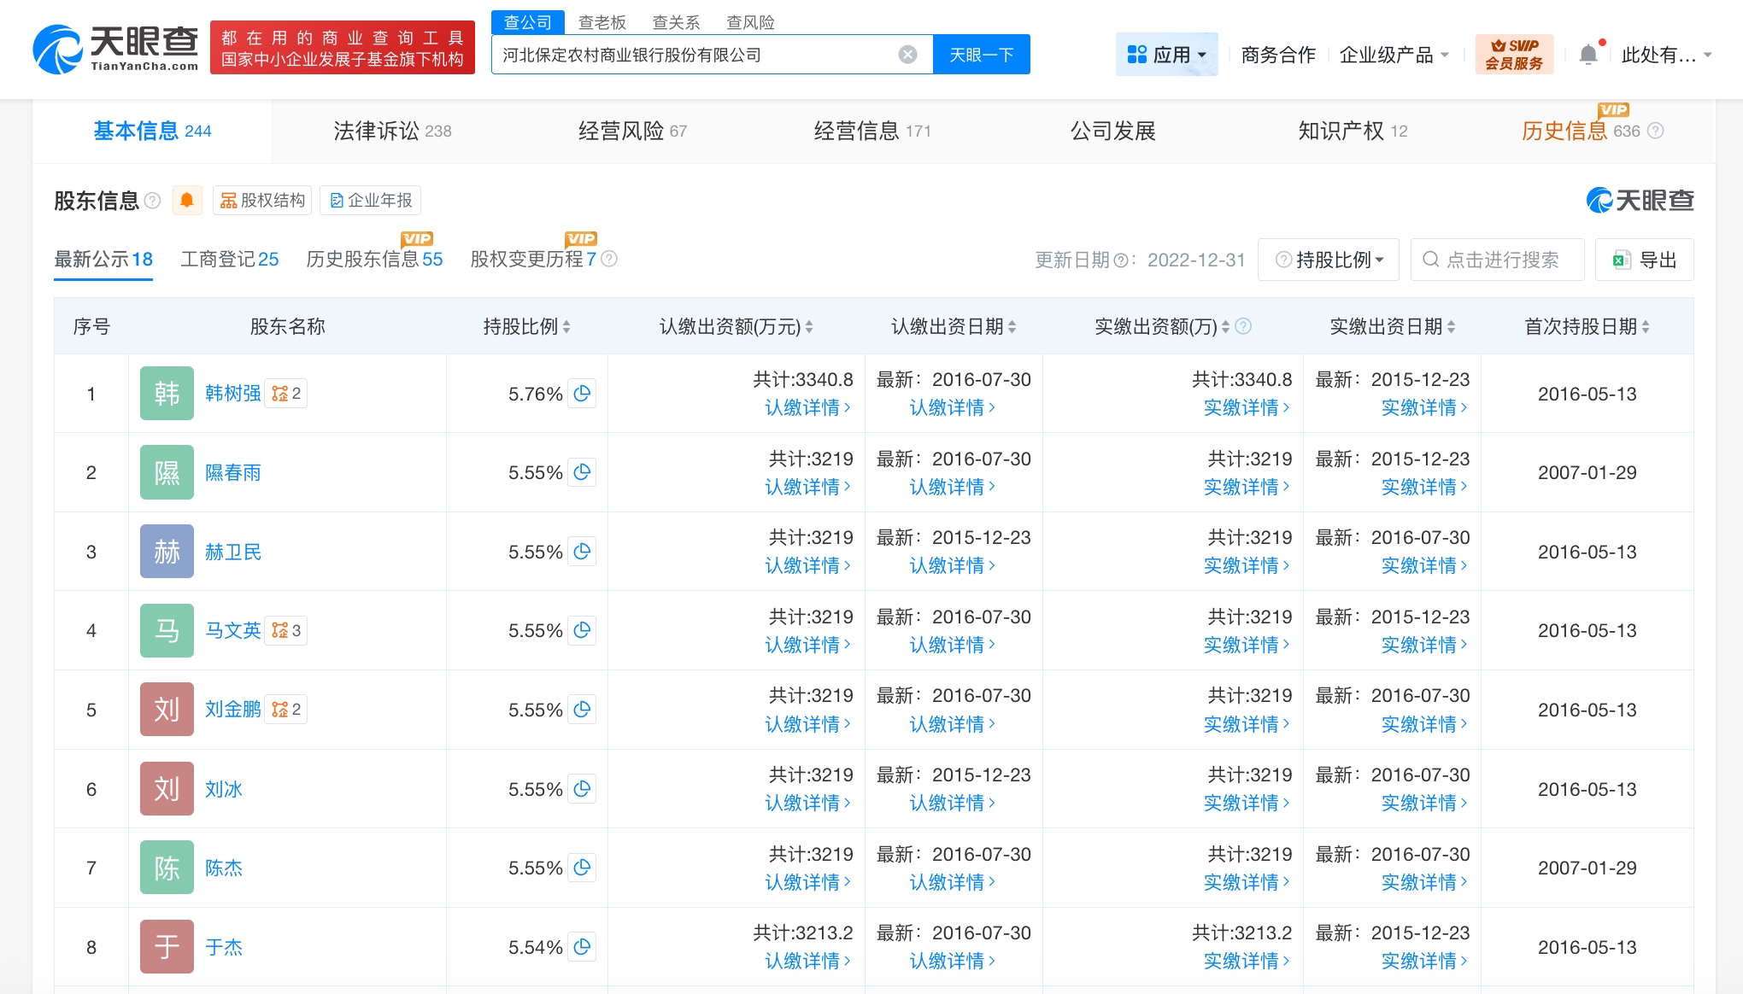Click the 天眼一下 search button

[x=981, y=55]
